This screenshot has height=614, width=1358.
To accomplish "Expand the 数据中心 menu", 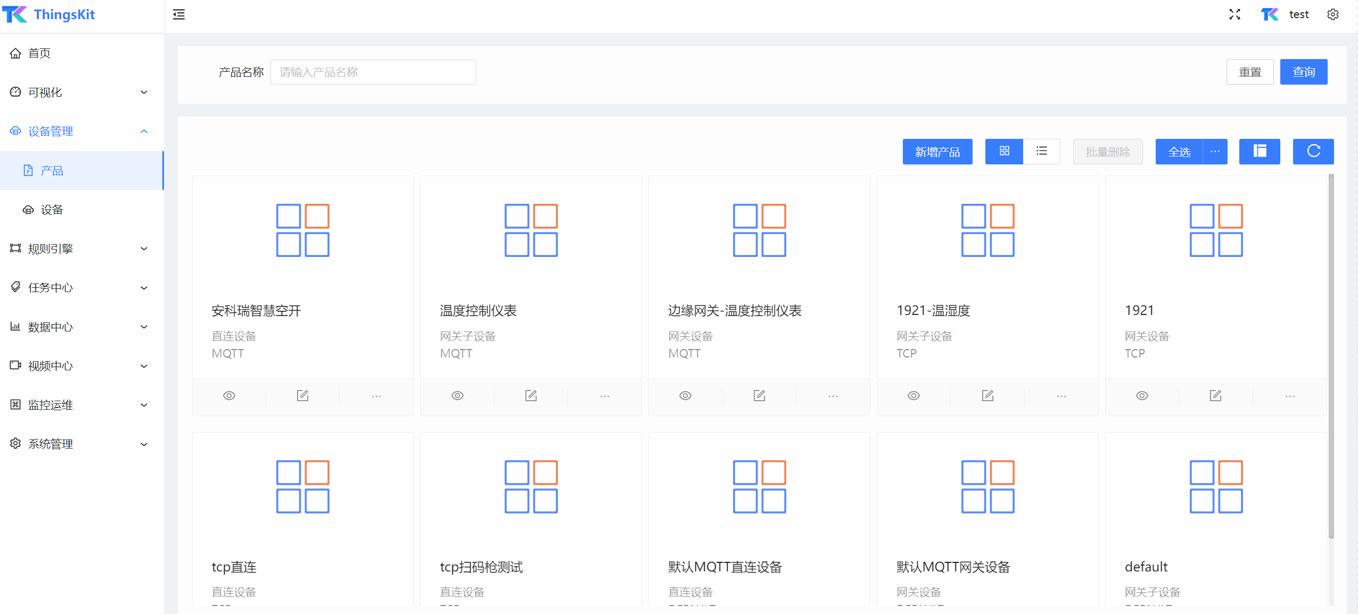I will point(82,327).
